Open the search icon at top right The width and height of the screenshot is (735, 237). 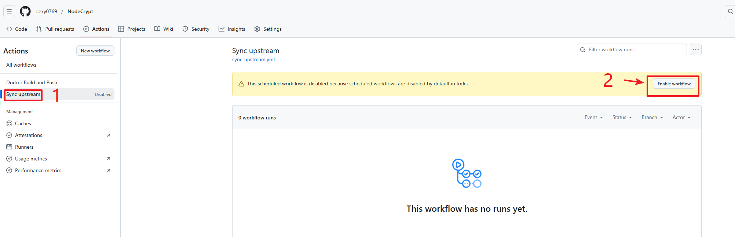click(730, 11)
